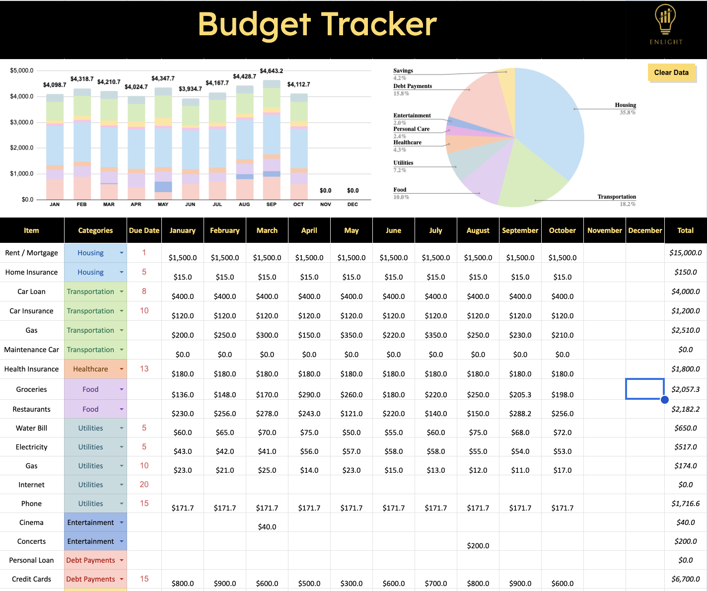The image size is (707, 591).
Task: Select the due date 13 for Health Insurance
Action: [144, 369]
